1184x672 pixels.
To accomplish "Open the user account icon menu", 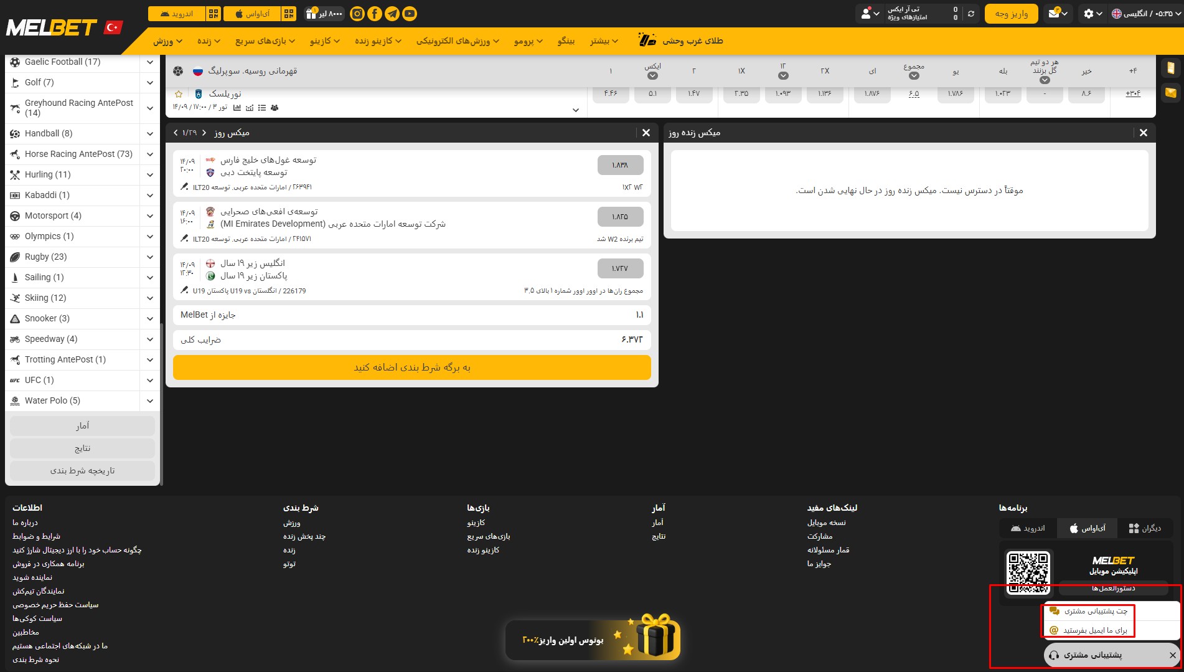I will (x=870, y=14).
